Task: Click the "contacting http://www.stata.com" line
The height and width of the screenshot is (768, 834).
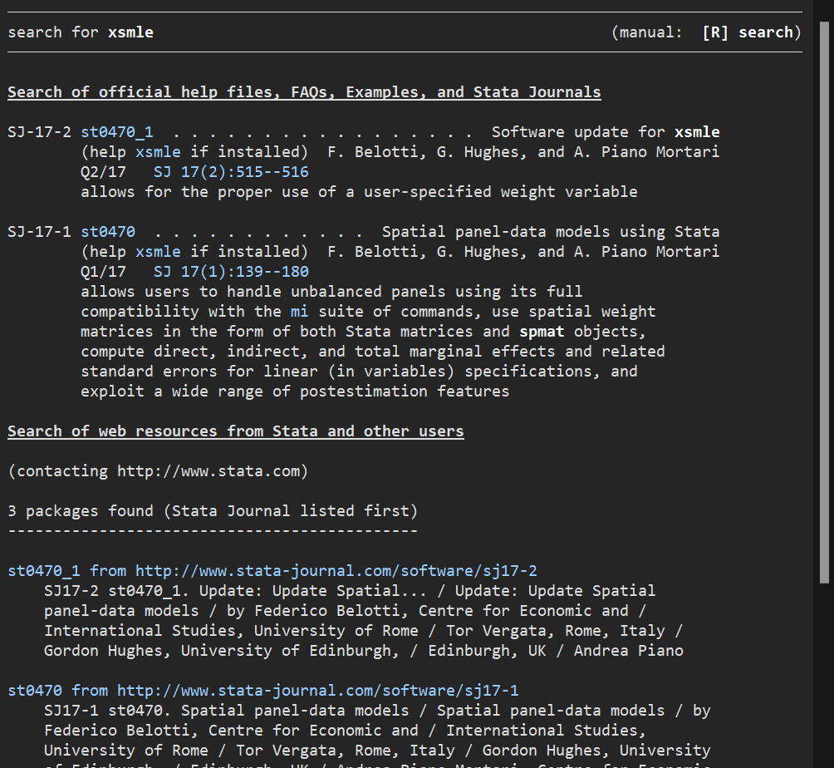Action: (x=158, y=471)
